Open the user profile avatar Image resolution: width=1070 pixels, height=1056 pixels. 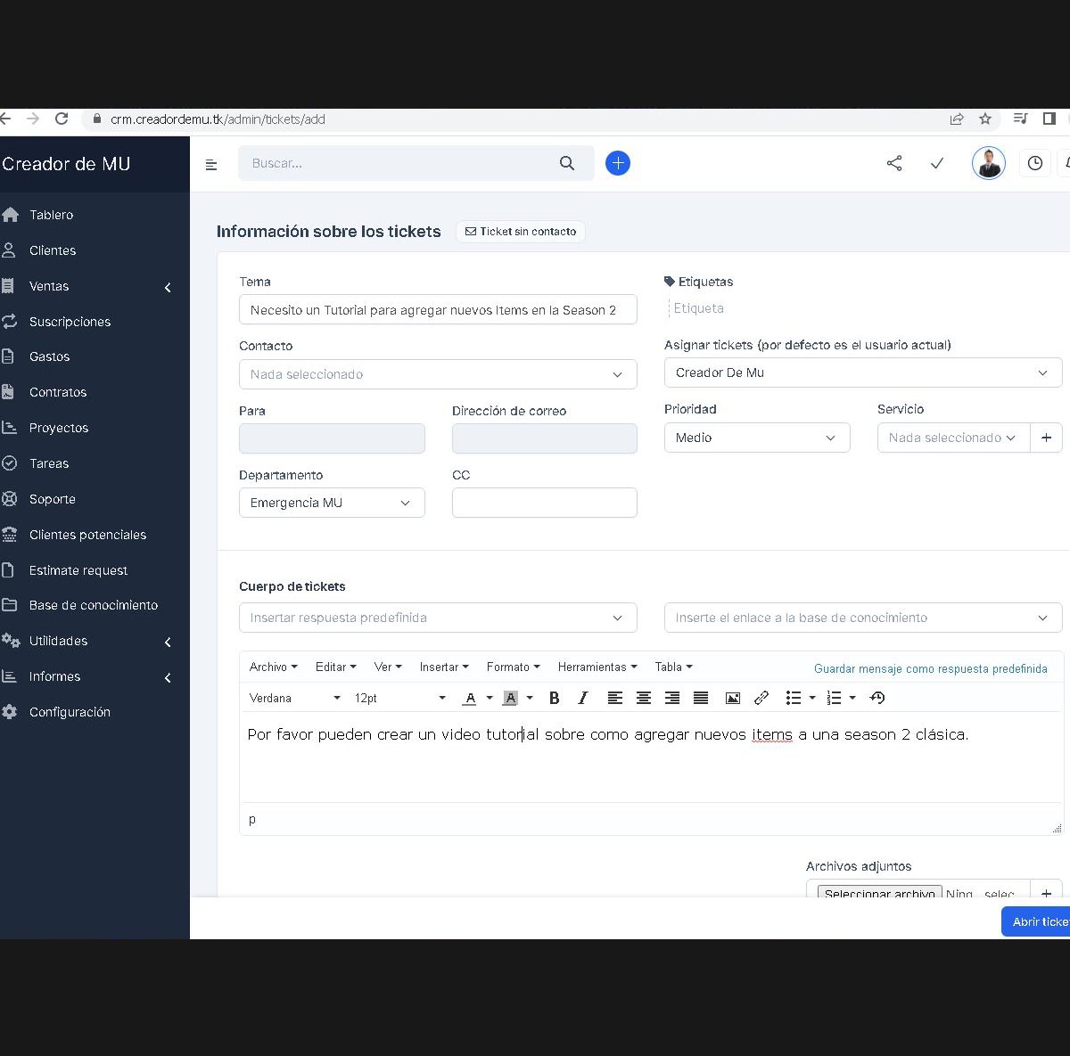tap(989, 163)
